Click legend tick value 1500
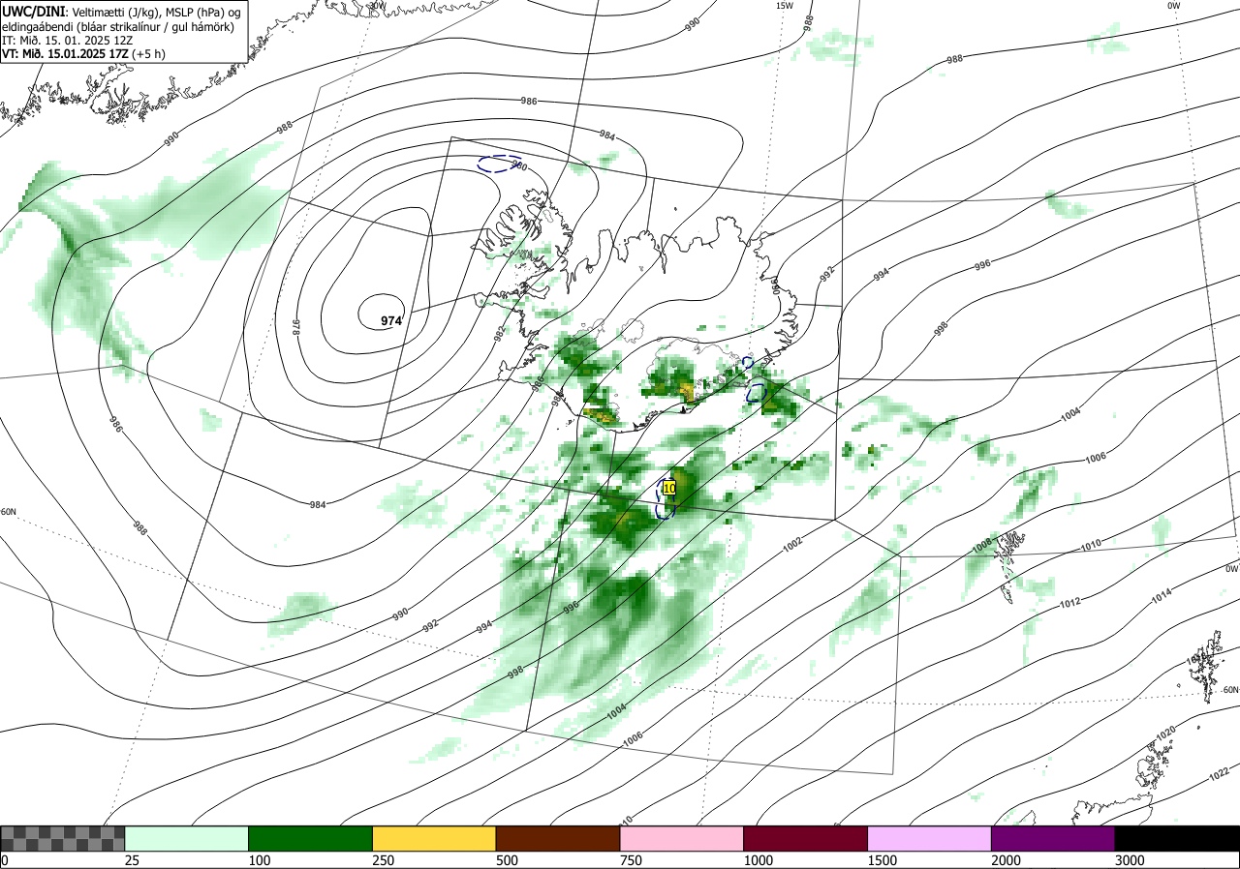 pyautogui.click(x=883, y=860)
